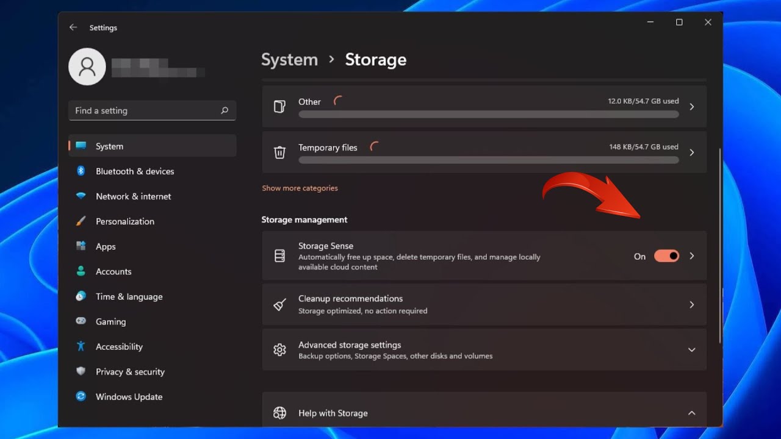Click the Temporary files trash icon

point(279,152)
